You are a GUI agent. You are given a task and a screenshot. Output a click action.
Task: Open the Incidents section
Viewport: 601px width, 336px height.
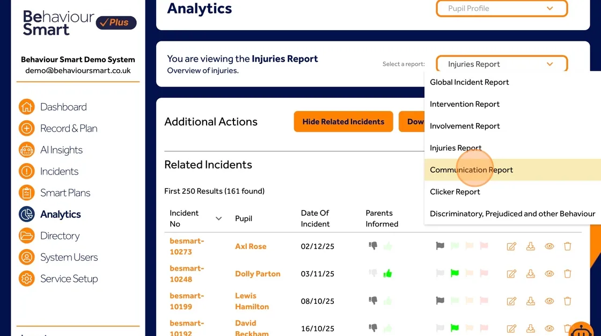click(x=59, y=171)
